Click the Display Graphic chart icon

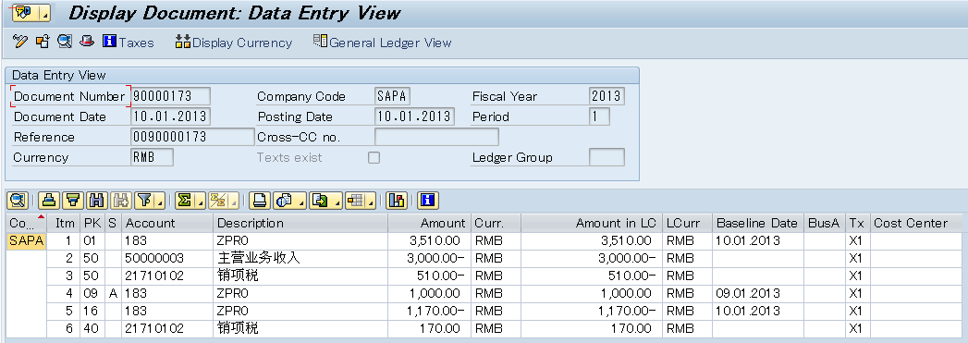(397, 200)
